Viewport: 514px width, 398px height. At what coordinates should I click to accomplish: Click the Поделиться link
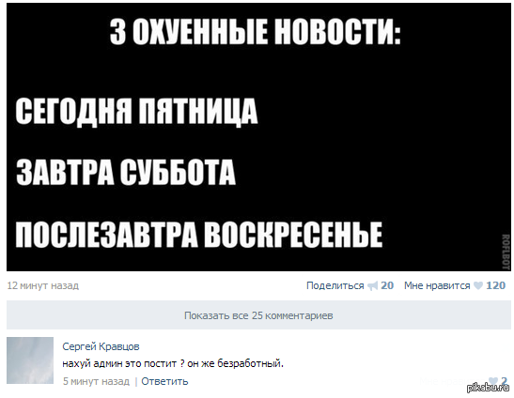pyautogui.click(x=335, y=285)
